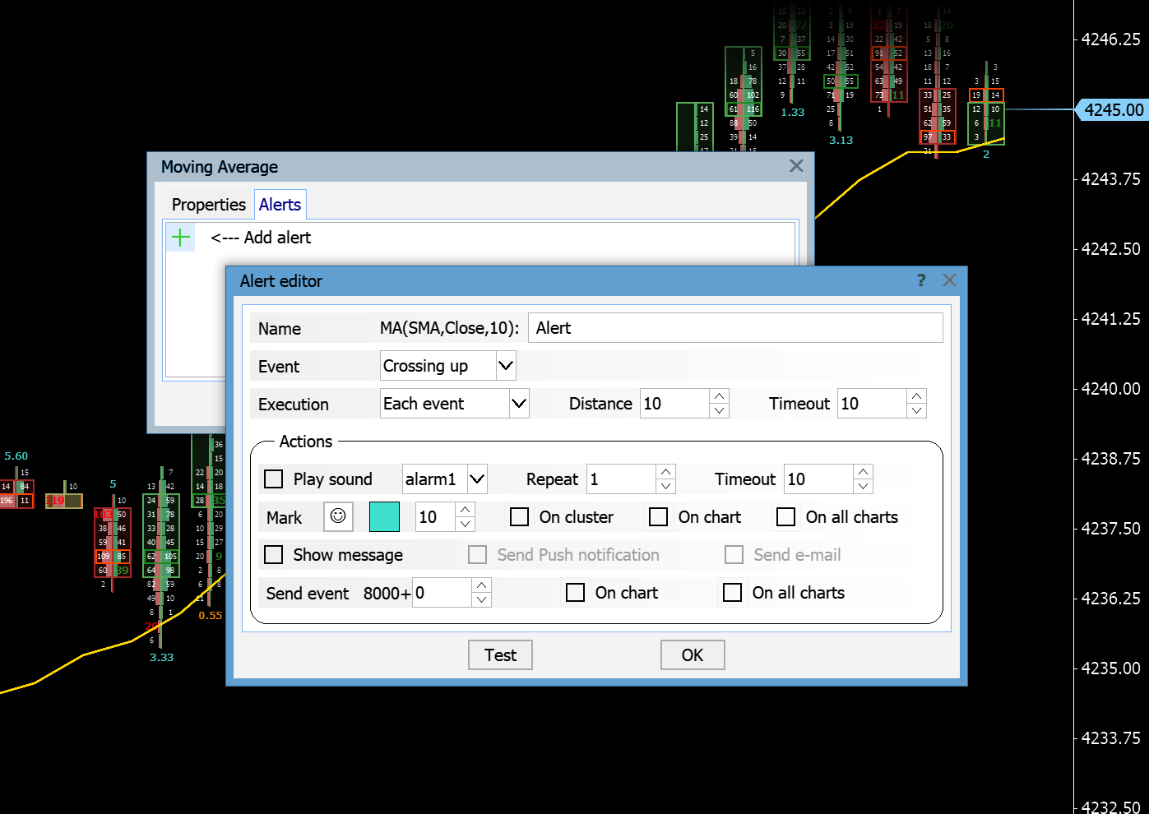
Task: Click the question mark help icon
Action: click(x=921, y=280)
